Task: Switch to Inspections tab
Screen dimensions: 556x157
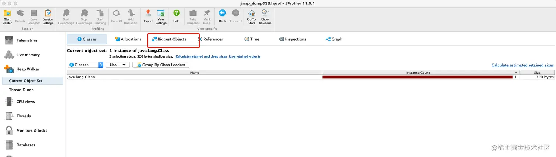Action: (293, 39)
